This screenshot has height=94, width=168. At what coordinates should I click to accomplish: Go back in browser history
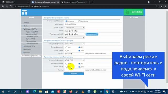click(x=3, y=6)
